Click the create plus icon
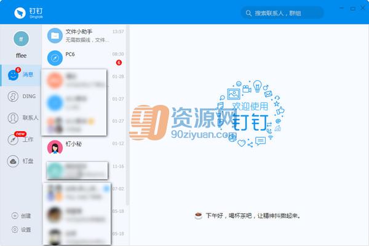 [15, 215]
